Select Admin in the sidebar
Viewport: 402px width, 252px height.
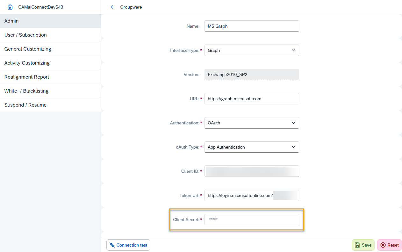(50, 21)
